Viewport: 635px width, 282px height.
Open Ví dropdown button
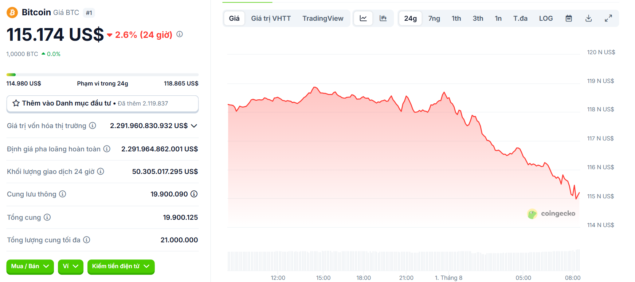click(x=71, y=266)
